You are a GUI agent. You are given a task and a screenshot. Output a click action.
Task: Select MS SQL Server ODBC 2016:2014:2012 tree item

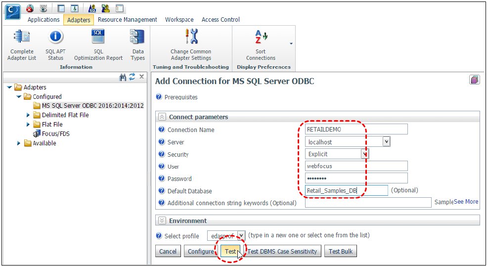click(x=92, y=106)
